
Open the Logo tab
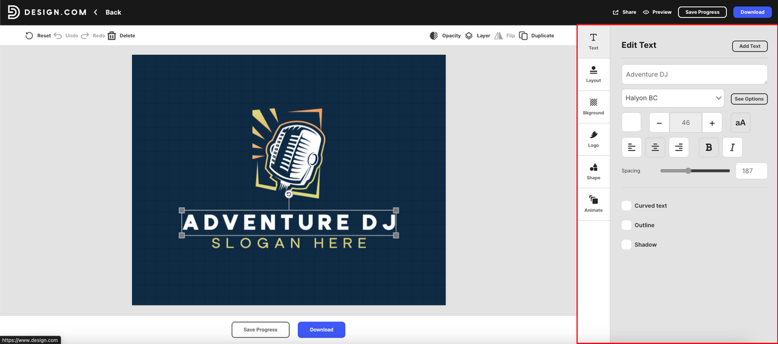click(x=593, y=139)
